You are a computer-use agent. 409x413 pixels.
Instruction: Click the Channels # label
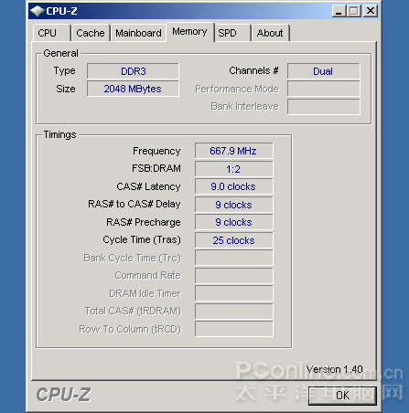(253, 70)
